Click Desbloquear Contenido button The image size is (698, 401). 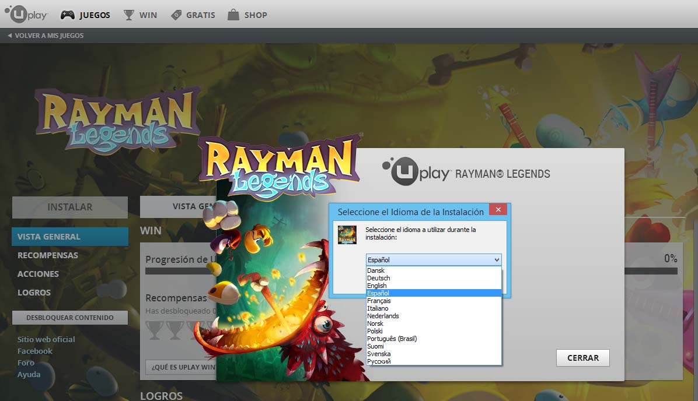(70, 318)
